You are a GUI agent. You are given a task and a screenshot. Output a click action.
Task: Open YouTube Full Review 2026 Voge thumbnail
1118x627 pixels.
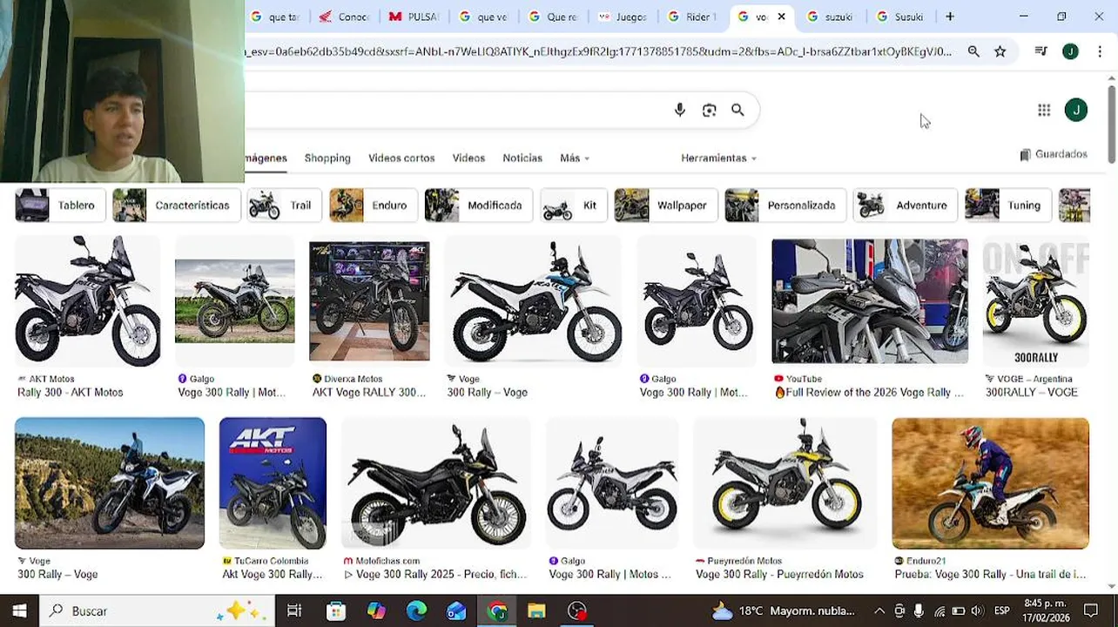pos(870,300)
